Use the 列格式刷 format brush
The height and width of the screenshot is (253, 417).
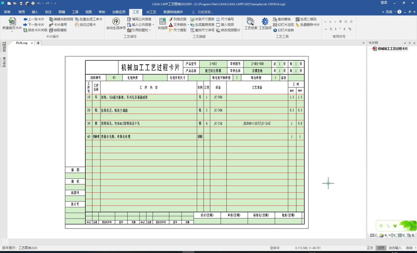pyautogui.click(x=178, y=19)
